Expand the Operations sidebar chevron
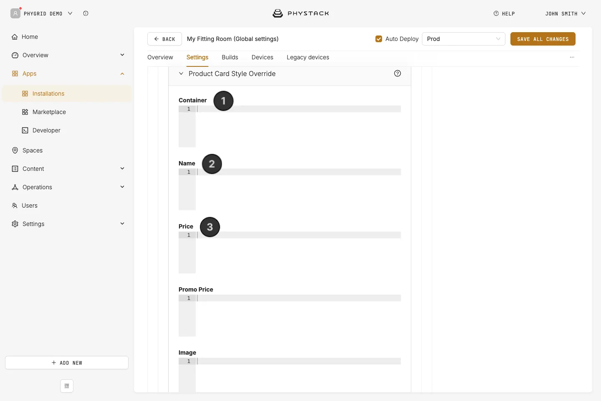Image resolution: width=601 pixels, height=401 pixels. pos(122,187)
